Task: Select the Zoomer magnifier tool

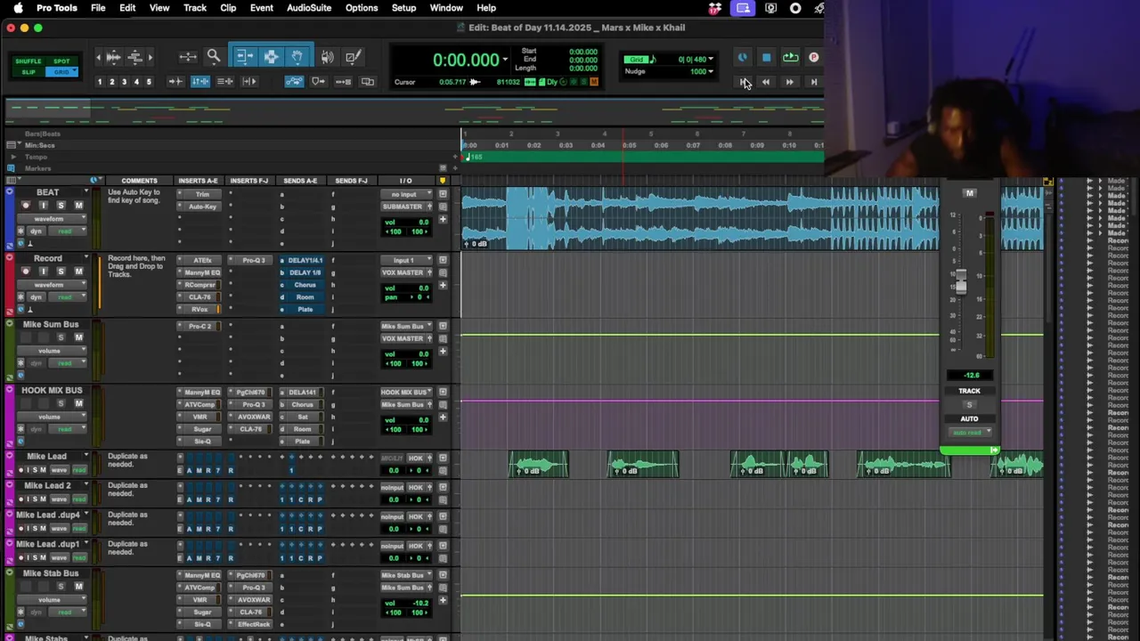Action: (x=214, y=57)
